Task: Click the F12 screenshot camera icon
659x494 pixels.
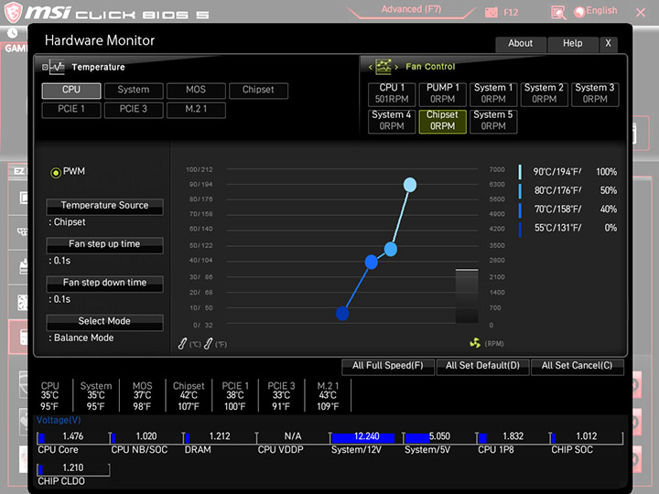Action: coord(491,12)
